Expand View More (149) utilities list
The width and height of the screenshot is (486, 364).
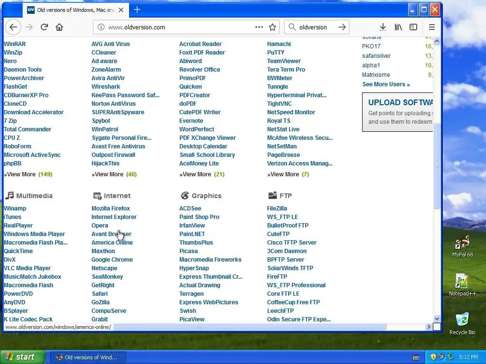(x=28, y=174)
